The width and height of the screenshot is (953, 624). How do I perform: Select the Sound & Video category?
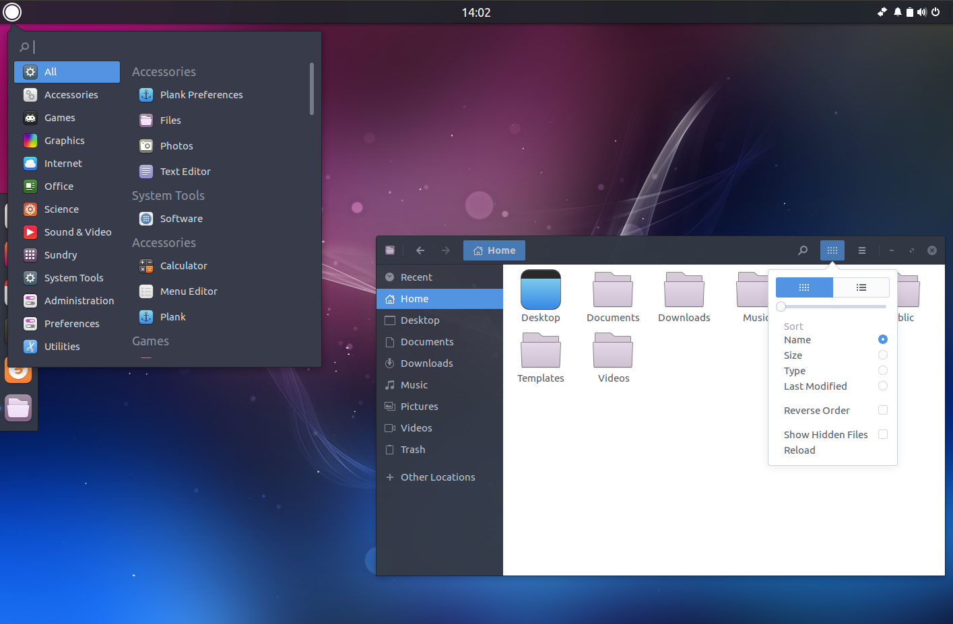[x=67, y=232]
